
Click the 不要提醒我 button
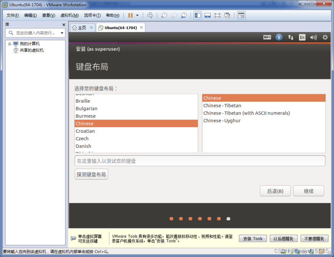click(314, 238)
